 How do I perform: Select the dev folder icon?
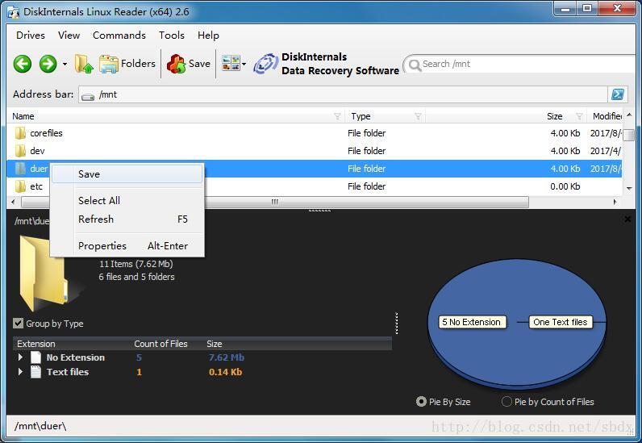coord(20,151)
